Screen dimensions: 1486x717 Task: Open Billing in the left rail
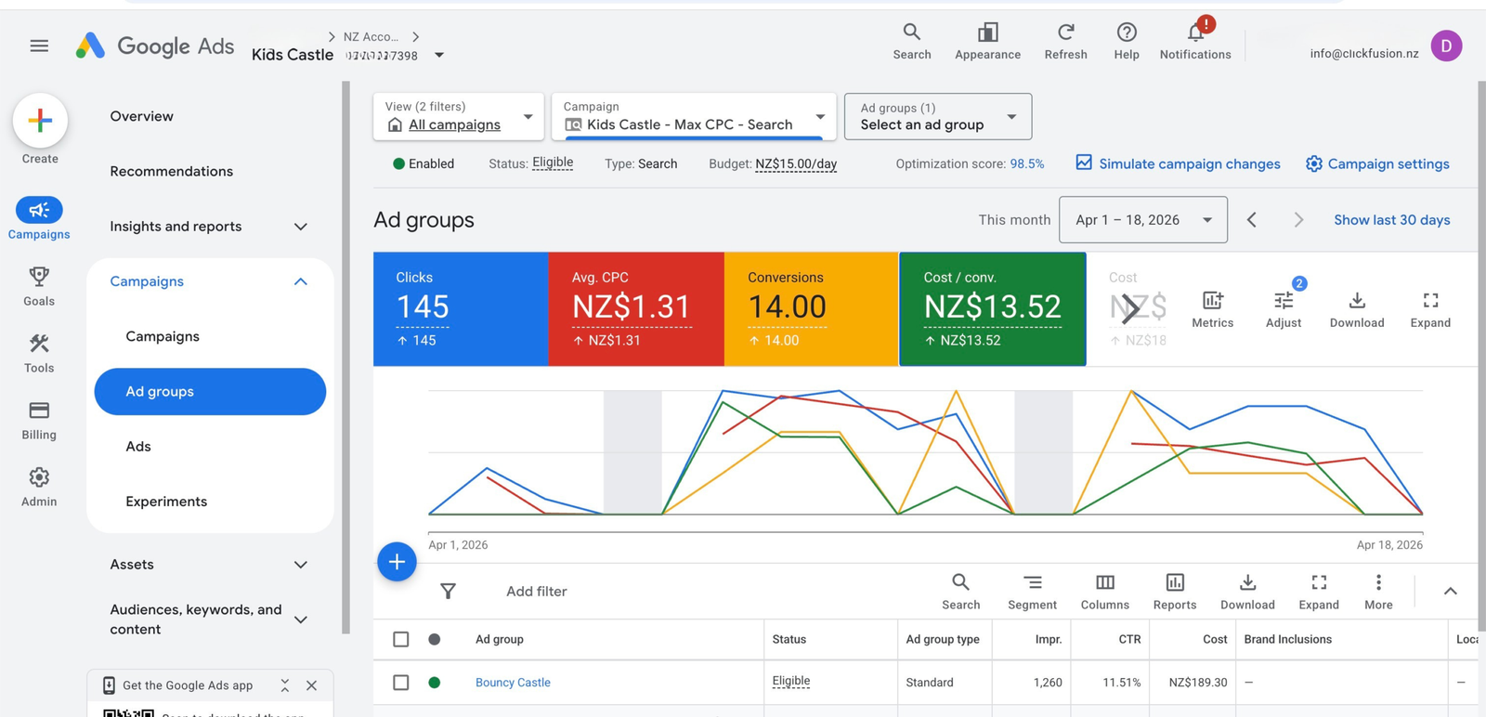[39, 420]
